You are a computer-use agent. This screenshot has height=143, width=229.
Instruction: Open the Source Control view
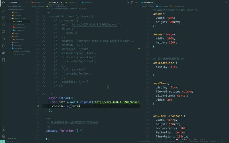[3, 17]
